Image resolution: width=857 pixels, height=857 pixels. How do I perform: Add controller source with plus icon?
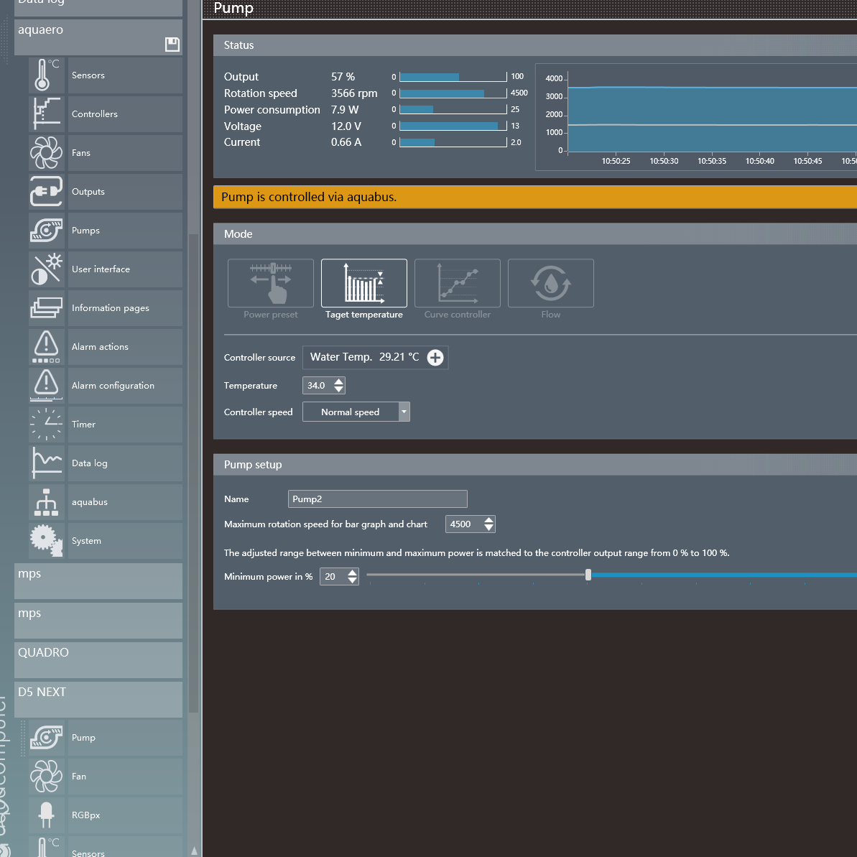click(x=435, y=358)
